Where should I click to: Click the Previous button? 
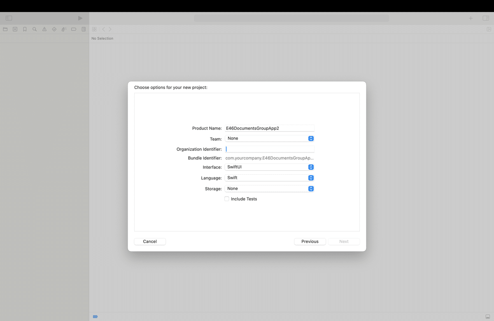point(310,241)
